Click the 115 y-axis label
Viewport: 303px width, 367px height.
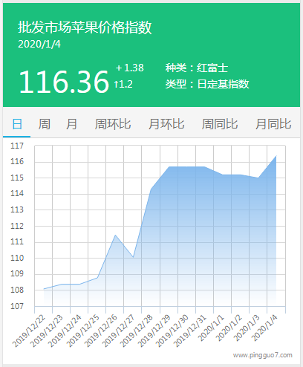pos(17,178)
